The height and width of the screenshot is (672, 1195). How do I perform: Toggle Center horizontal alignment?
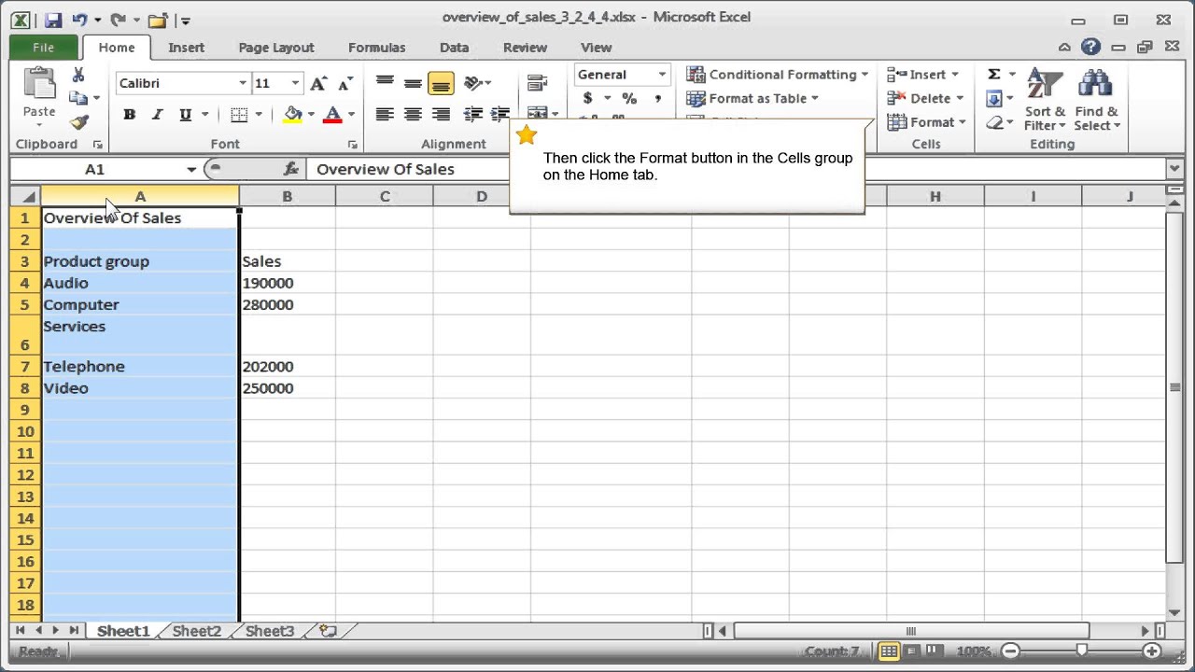coord(413,114)
